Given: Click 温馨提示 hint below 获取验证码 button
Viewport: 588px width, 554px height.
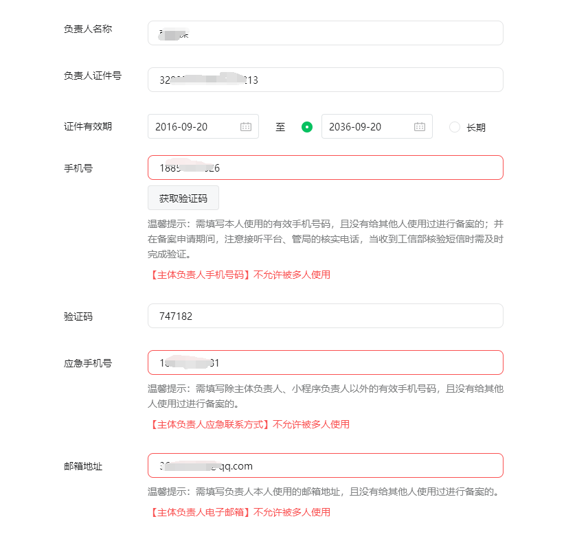Looking at the screenshot, I should click(326, 239).
